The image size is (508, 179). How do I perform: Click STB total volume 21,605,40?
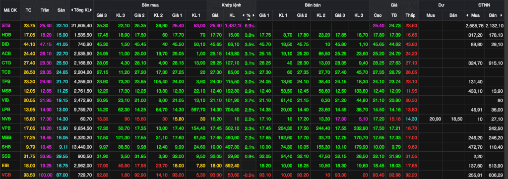82,25
